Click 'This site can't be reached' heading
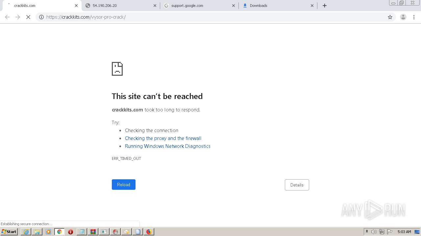 (x=157, y=96)
